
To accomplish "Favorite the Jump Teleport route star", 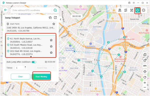I will coord(50,17).
